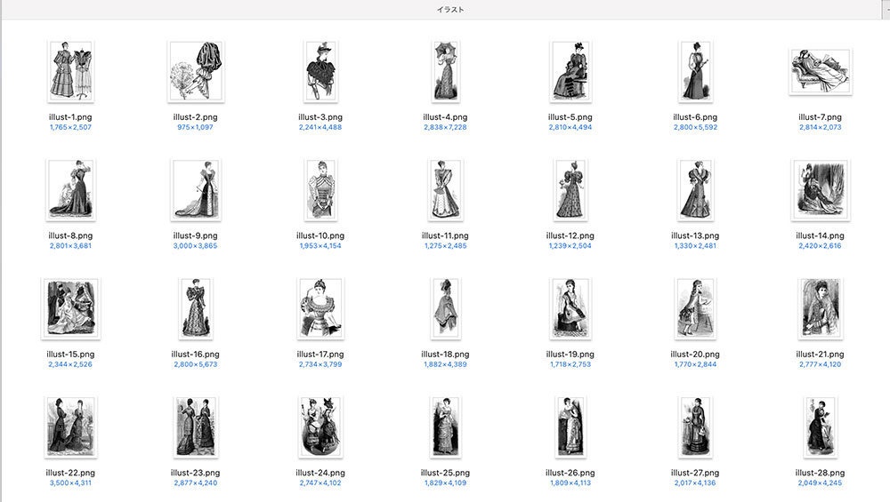The height and width of the screenshot is (502, 890).
Task: Select the illust-24.png thumbnail
Action: tap(320, 427)
